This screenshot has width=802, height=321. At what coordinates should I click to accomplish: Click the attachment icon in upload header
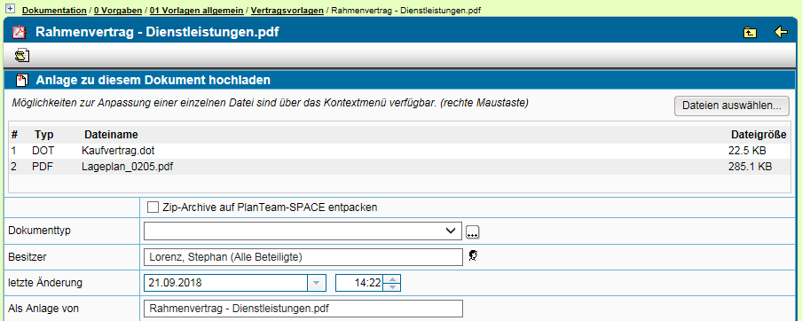click(x=21, y=80)
